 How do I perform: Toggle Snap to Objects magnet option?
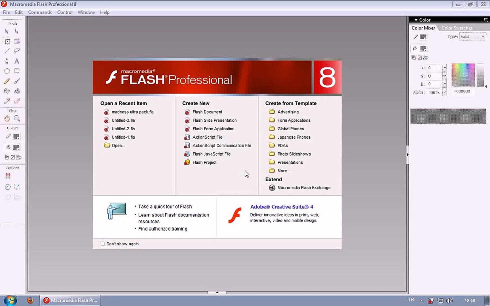(x=8, y=176)
